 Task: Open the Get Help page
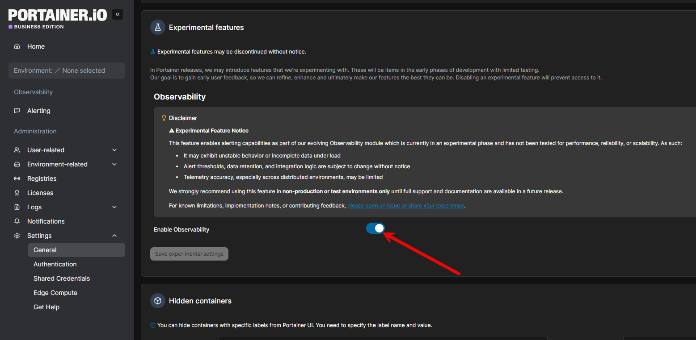(46, 307)
